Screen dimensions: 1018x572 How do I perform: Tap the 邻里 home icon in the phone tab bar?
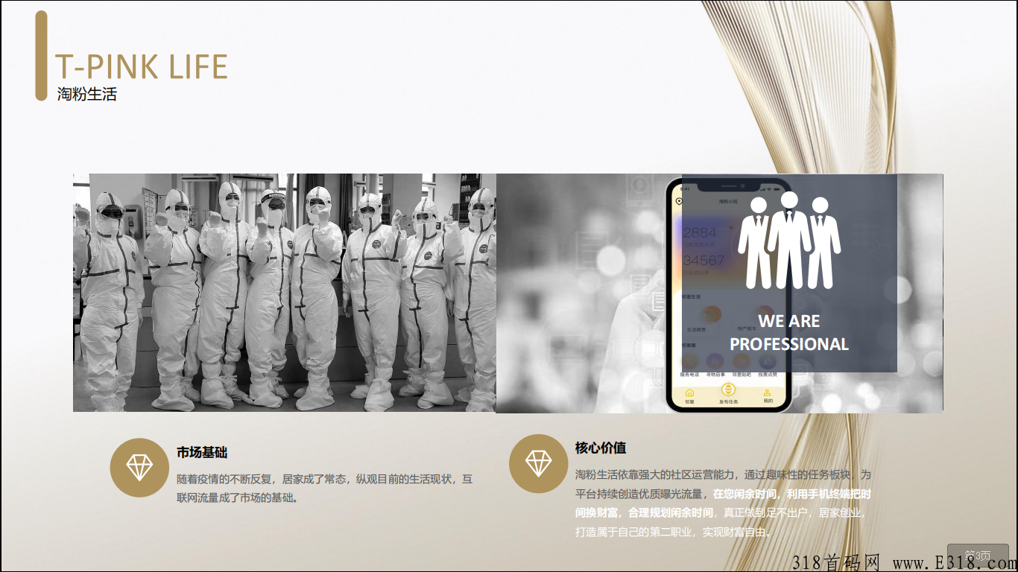point(689,393)
